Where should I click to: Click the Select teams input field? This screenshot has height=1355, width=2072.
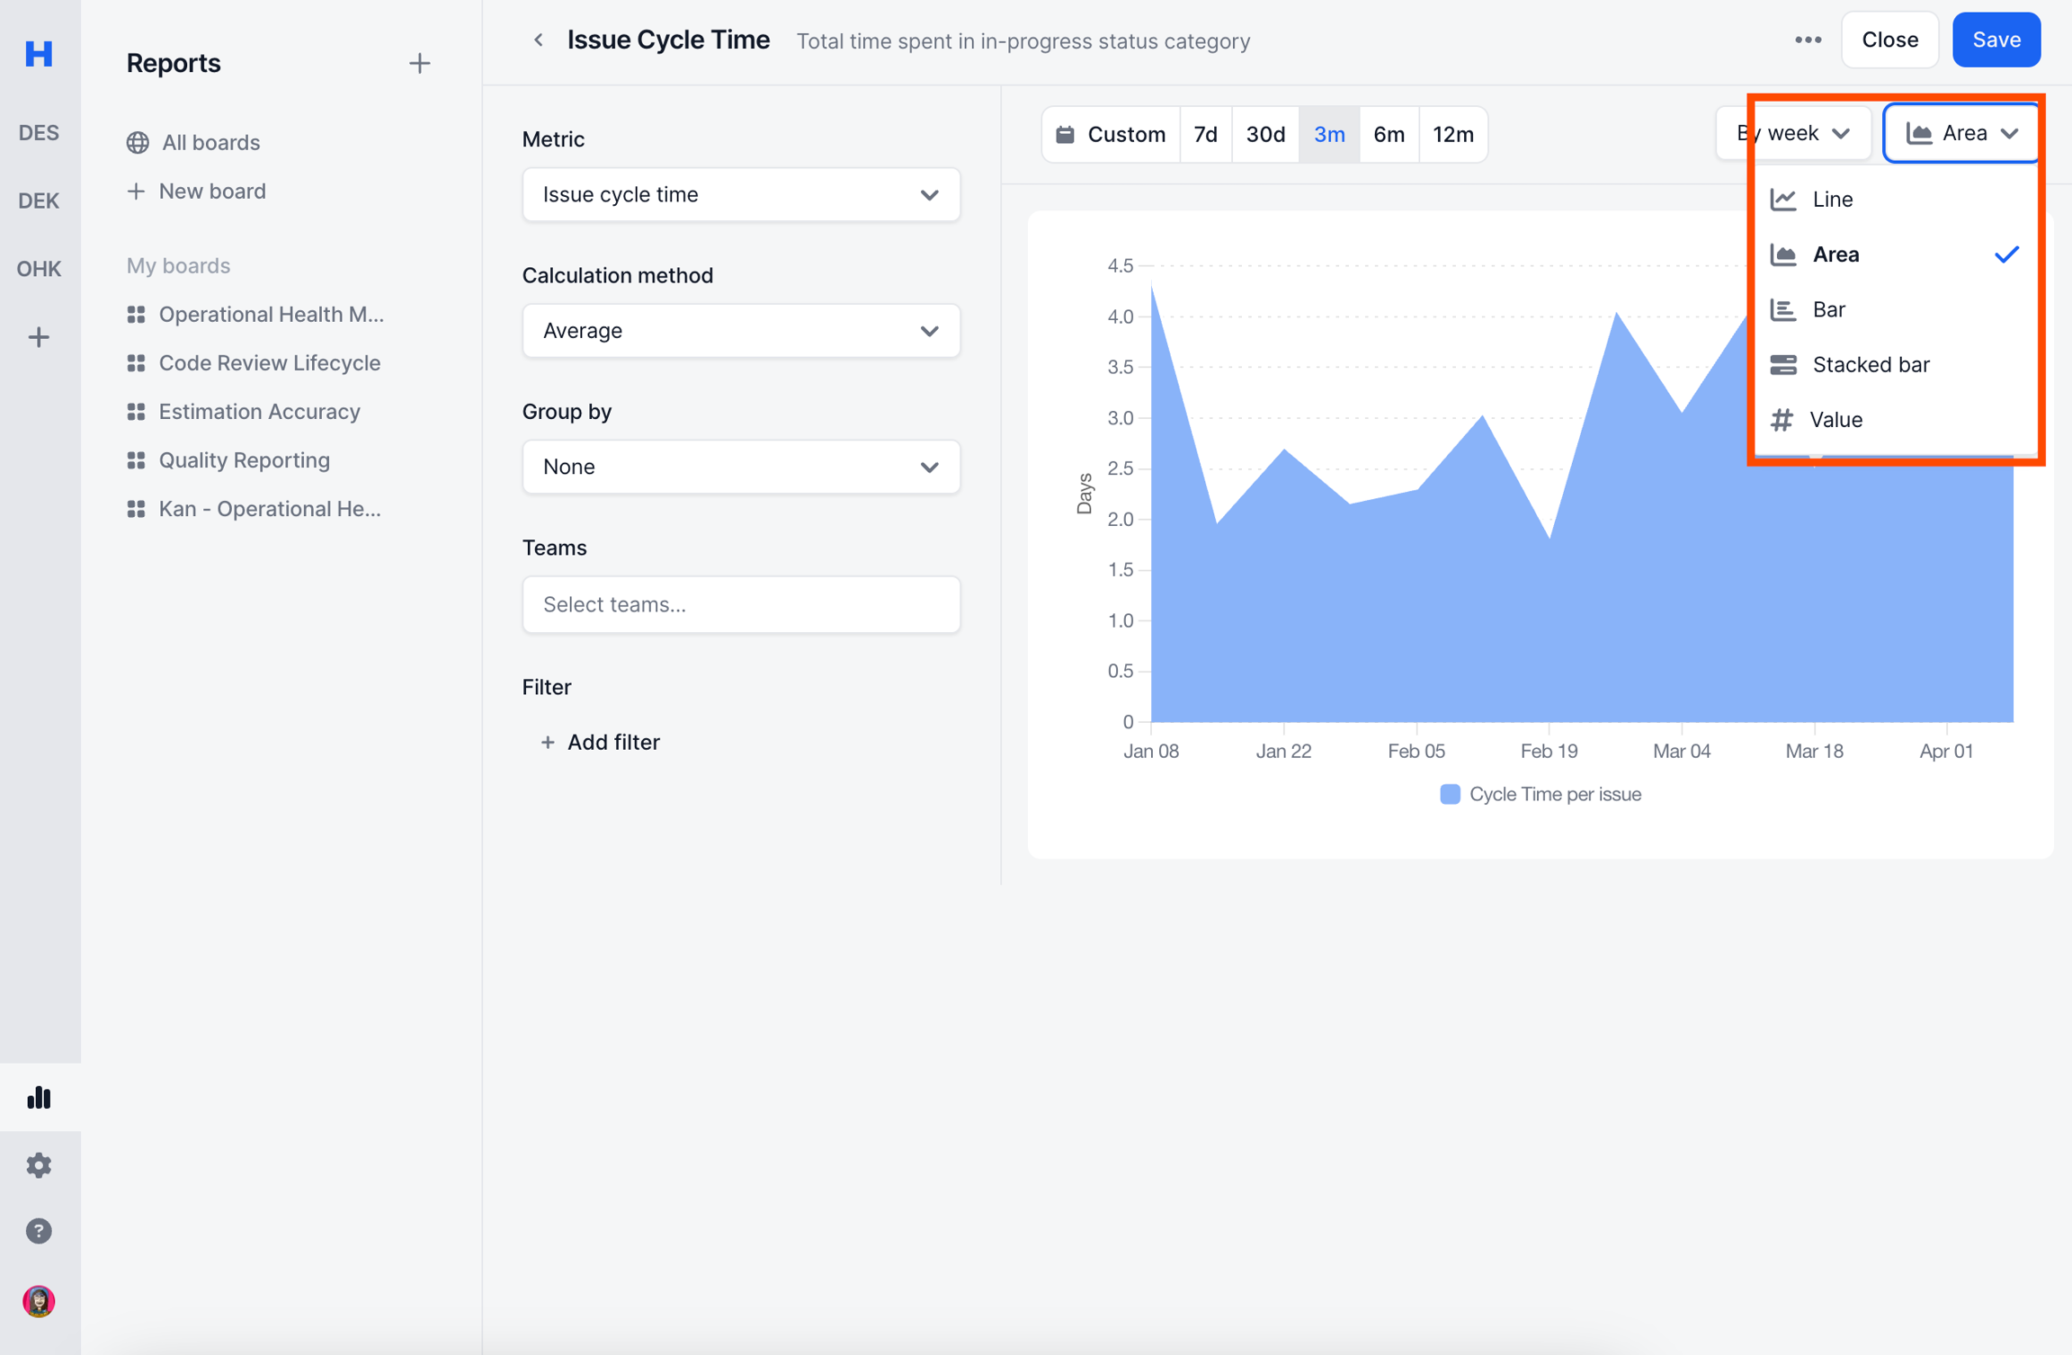pyautogui.click(x=740, y=604)
